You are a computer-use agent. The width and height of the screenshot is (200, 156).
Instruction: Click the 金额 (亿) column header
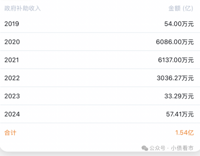coord(181,9)
